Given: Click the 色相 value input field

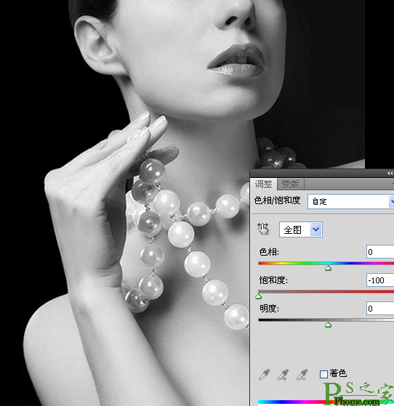Looking at the screenshot, I should [x=380, y=252].
